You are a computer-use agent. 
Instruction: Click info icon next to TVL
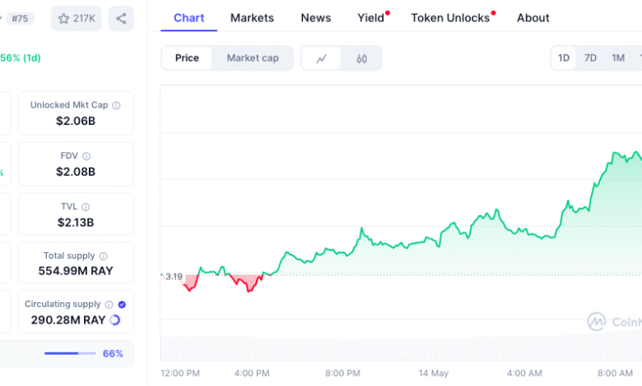pyautogui.click(x=86, y=207)
